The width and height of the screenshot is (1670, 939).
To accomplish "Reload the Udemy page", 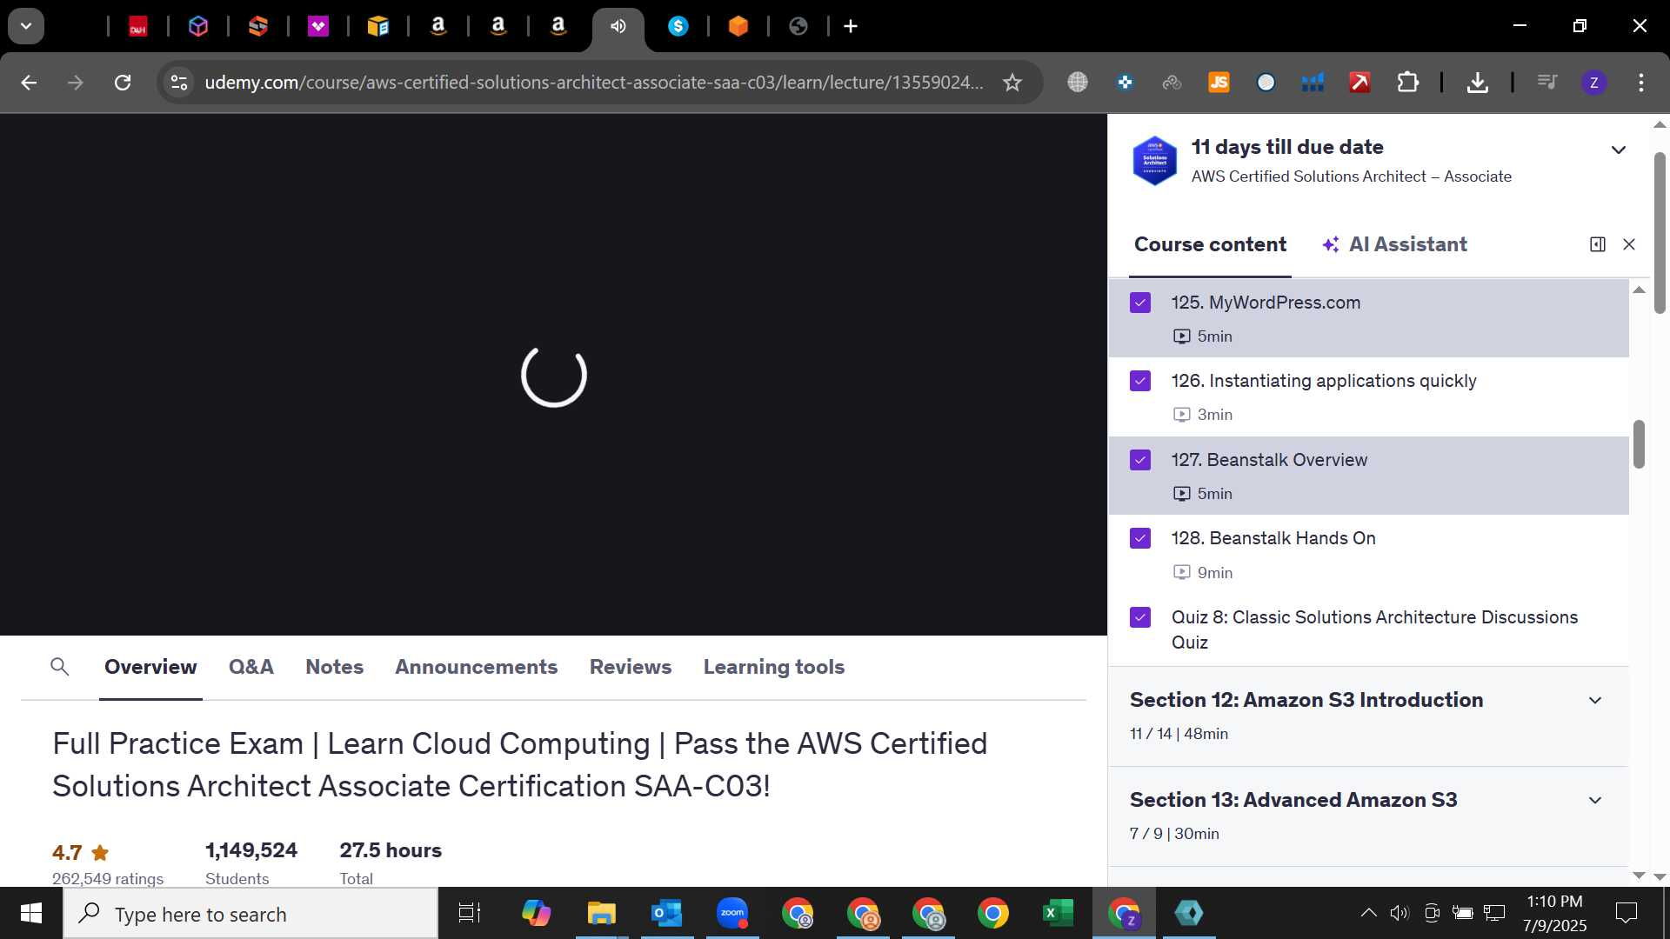I will (x=123, y=83).
